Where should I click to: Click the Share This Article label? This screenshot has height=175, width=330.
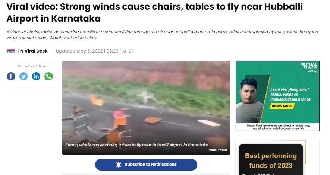(32, 66)
